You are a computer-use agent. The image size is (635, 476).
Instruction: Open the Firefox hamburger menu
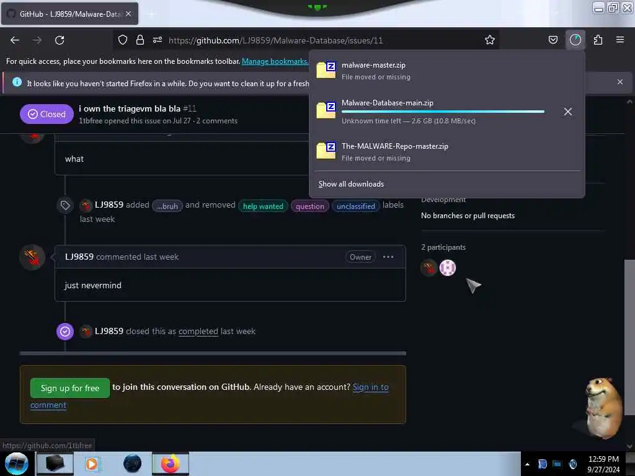pyautogui.click(x=619, y=40)
